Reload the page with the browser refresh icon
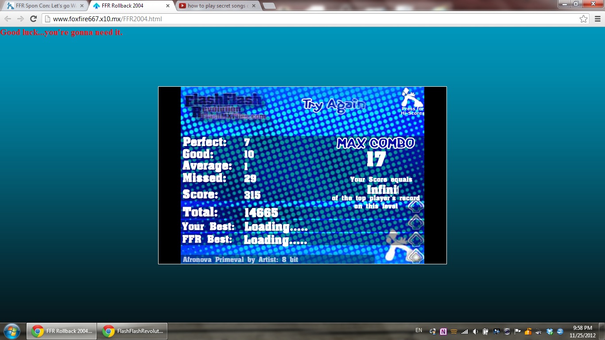The image size is (605, 340). pos(33,19)
